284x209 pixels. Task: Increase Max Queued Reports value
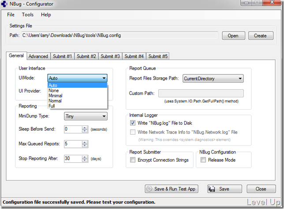tap(85, 143)
